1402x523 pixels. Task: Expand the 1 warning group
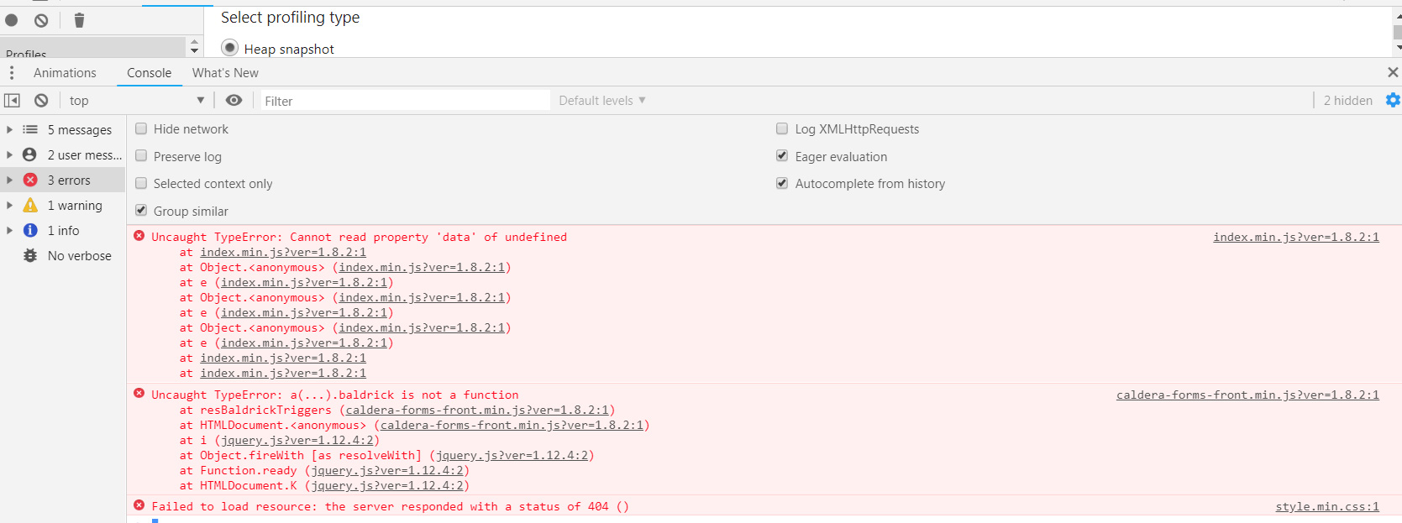coord(9,205)
